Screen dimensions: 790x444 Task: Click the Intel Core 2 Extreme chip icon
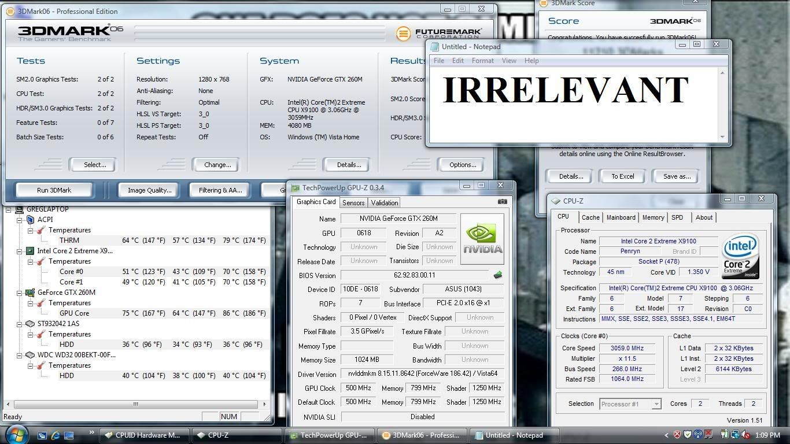30,251
